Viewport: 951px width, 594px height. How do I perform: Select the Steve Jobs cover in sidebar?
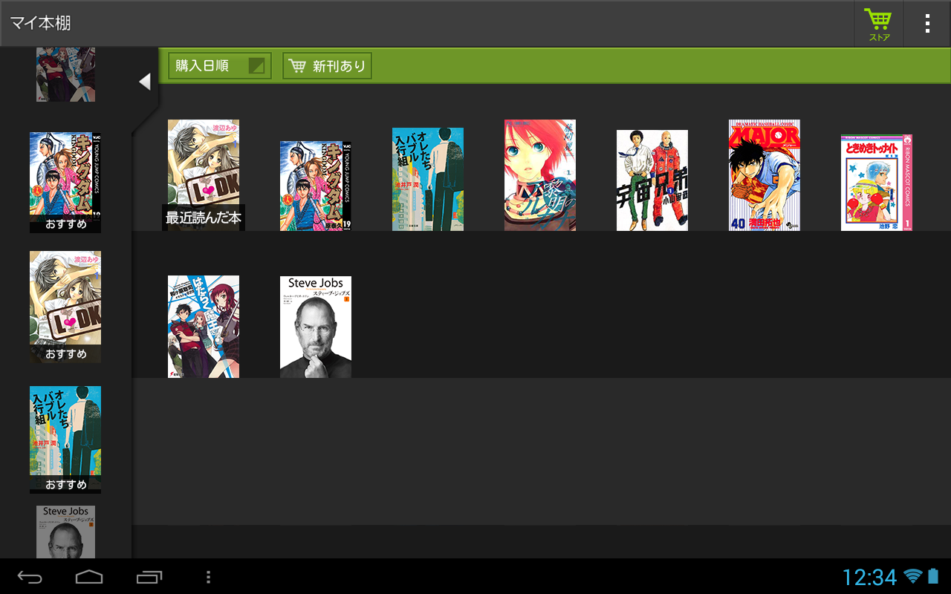pyautogui.click(x=65, y=532)
